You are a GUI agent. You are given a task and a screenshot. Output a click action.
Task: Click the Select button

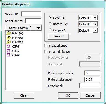pyautogui.click(x=59, y=36)
